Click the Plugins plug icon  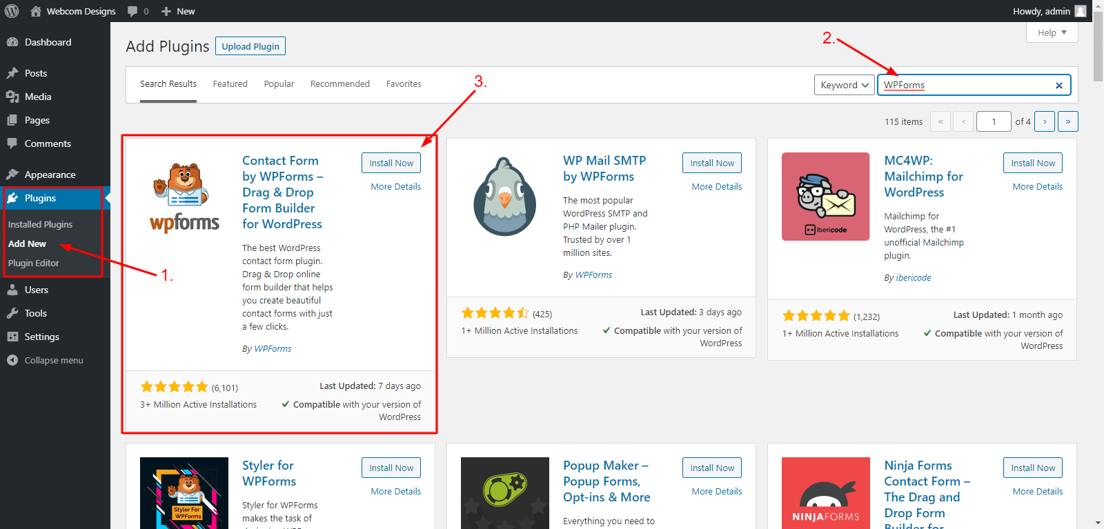[12, 198]
